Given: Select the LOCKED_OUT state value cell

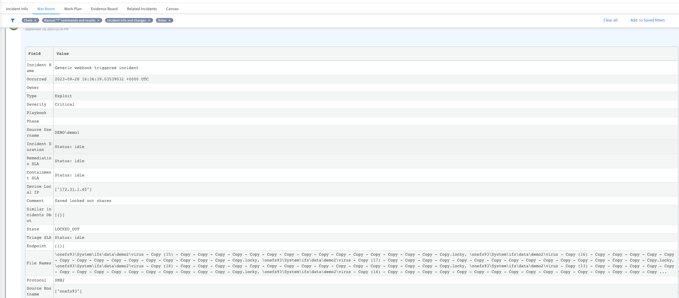Looking at the screenshot, I should coord(67,229).
